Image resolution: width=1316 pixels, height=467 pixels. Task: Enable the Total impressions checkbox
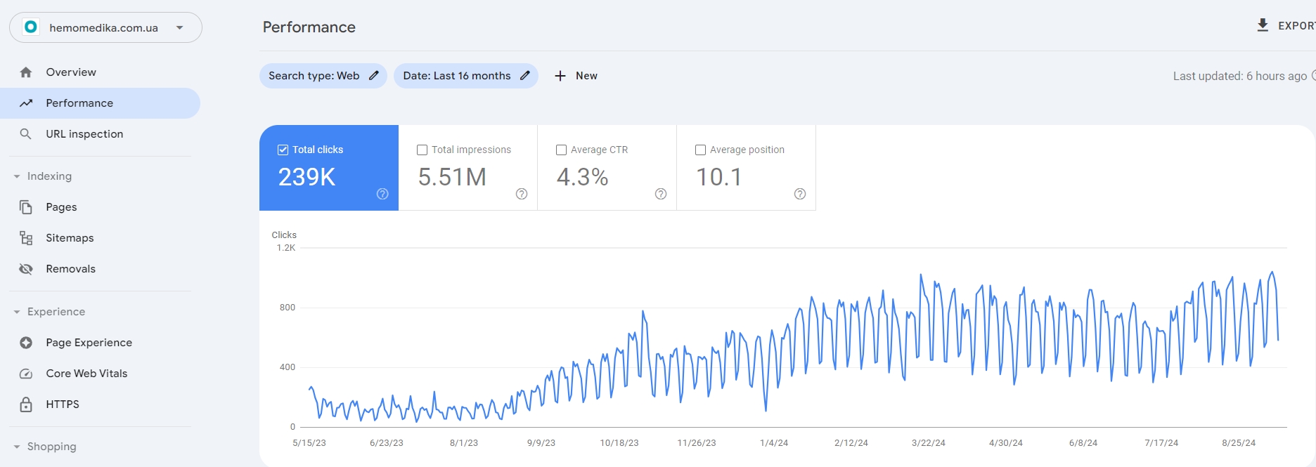click(422, 150)
